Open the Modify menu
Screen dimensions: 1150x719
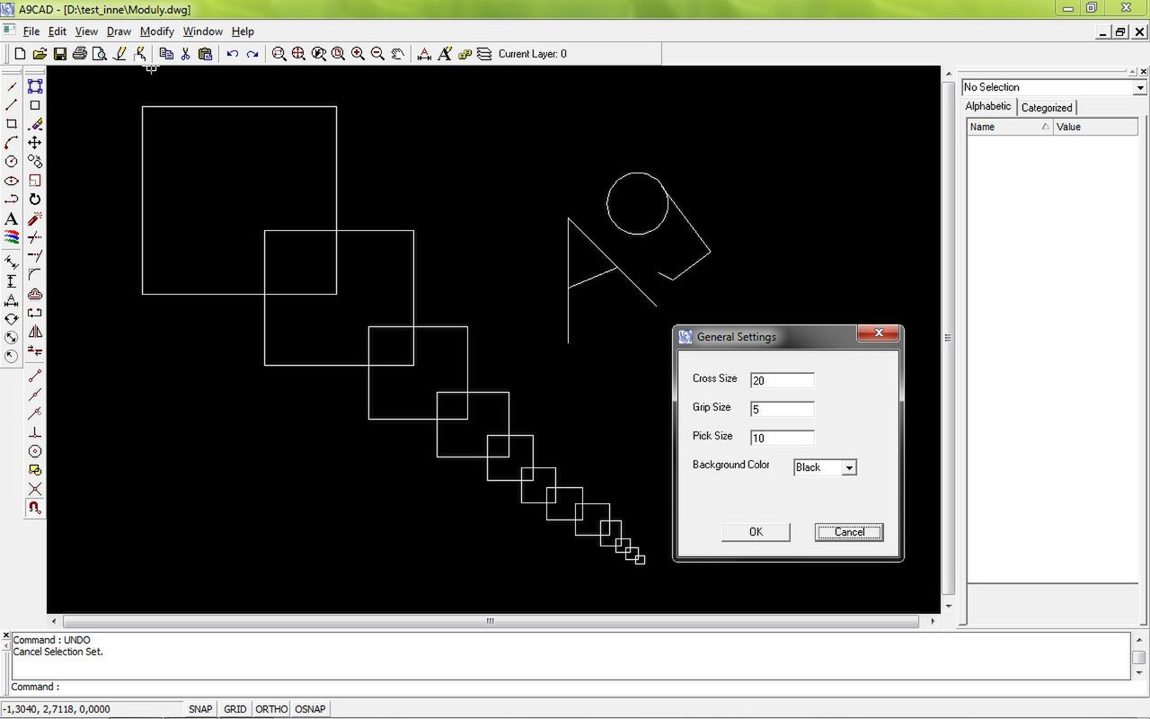coord(157,31)
